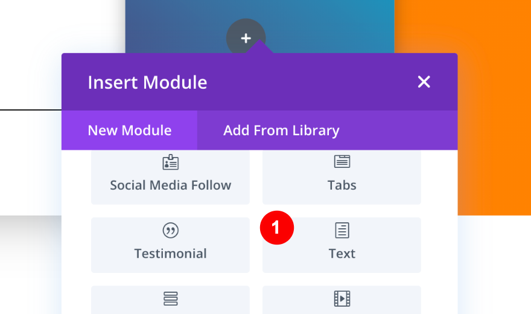Click the Social Media Follow badge icon
The image size is (531, 314).
point(171,162)
